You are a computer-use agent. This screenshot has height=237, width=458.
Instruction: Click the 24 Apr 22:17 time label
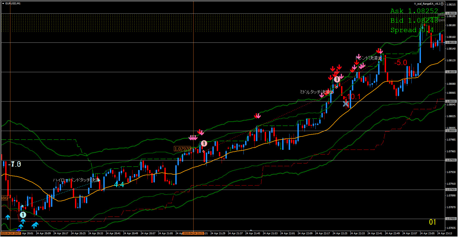(x=323, y=233)
